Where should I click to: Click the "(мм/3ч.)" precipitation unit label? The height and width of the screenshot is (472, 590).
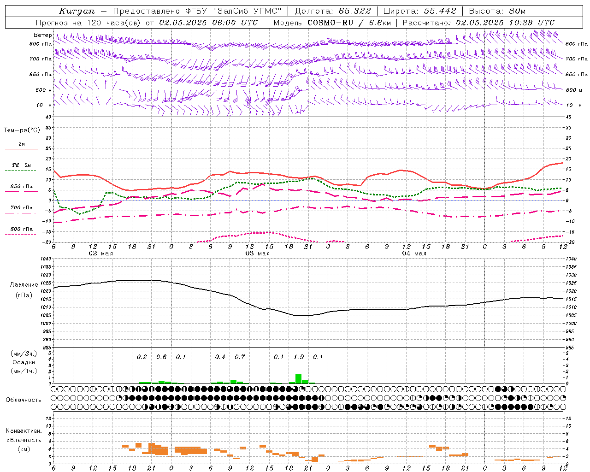pos(24,354)
